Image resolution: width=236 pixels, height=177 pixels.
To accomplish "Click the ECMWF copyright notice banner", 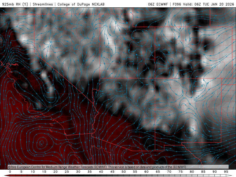I will point(118,167).
